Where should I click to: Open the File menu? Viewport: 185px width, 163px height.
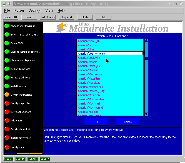point(7,11)
